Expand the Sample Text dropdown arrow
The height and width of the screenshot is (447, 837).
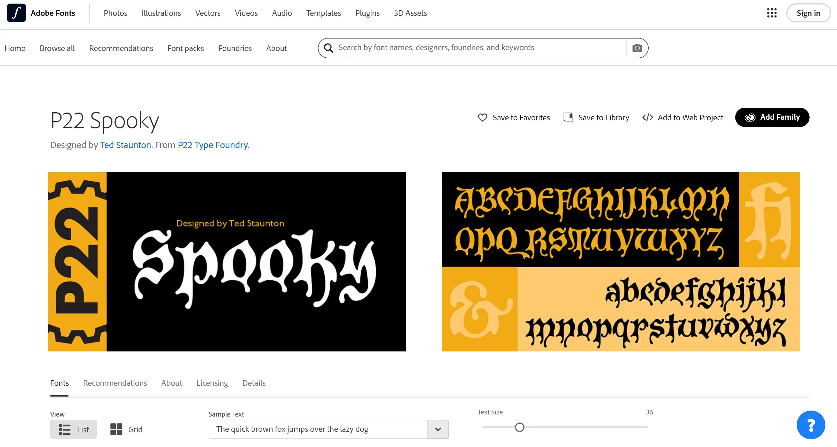438,429
